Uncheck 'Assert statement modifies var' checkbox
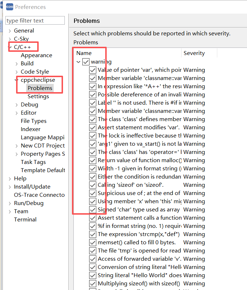Viewport: 247px width, 290px height. pos(92,127)
